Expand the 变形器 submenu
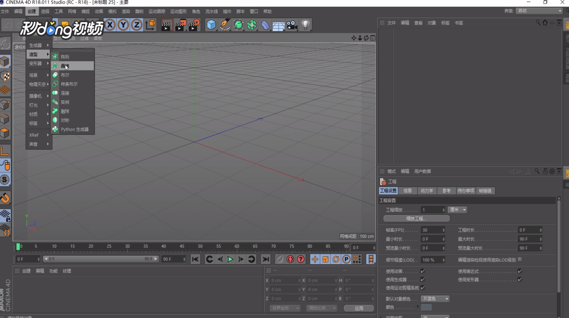The height and width of the screenshot is (318, 569). tap(39, 64)
